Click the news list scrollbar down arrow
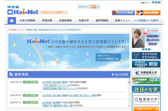168x111 pixels. pos(129,106)
